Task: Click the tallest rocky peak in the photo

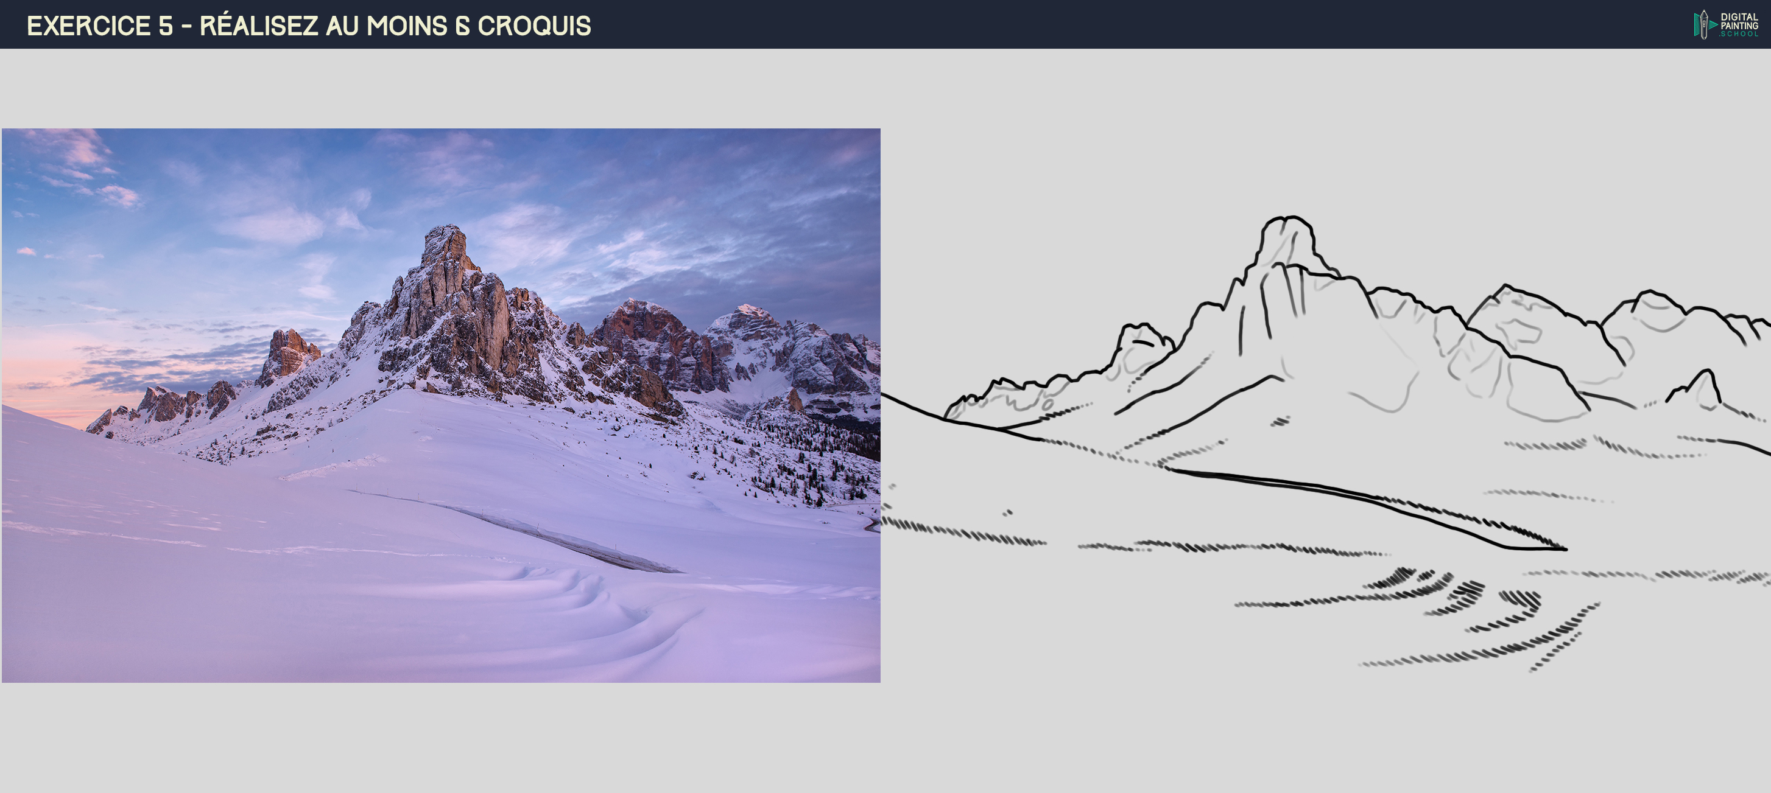Action: point(447,251)
